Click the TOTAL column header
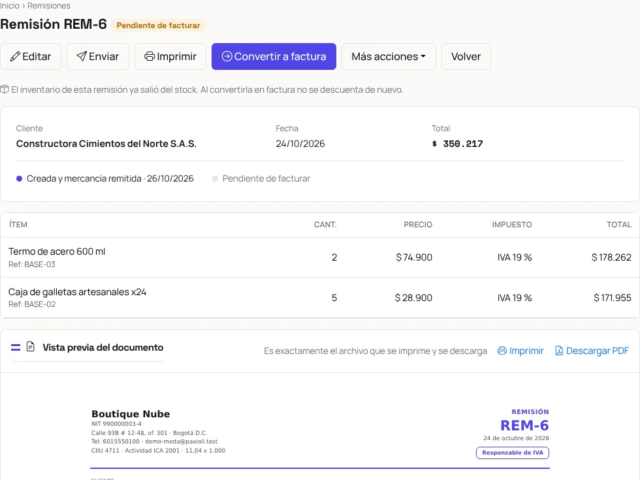 pos(619,225)
